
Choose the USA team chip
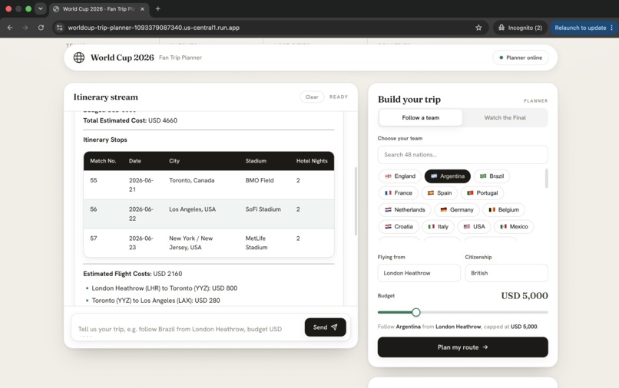point(474,227)
